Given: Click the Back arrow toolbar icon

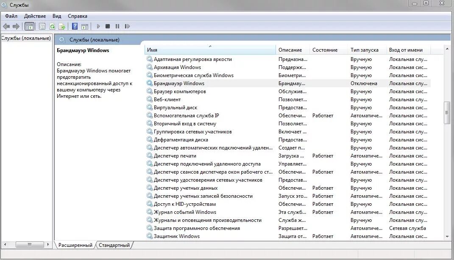Looking at the screenshot, I should tap(6, 27).
